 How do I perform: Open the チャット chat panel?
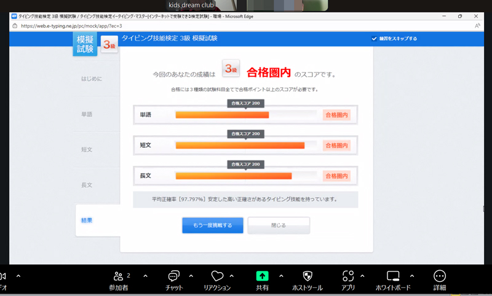pos(174,276)
